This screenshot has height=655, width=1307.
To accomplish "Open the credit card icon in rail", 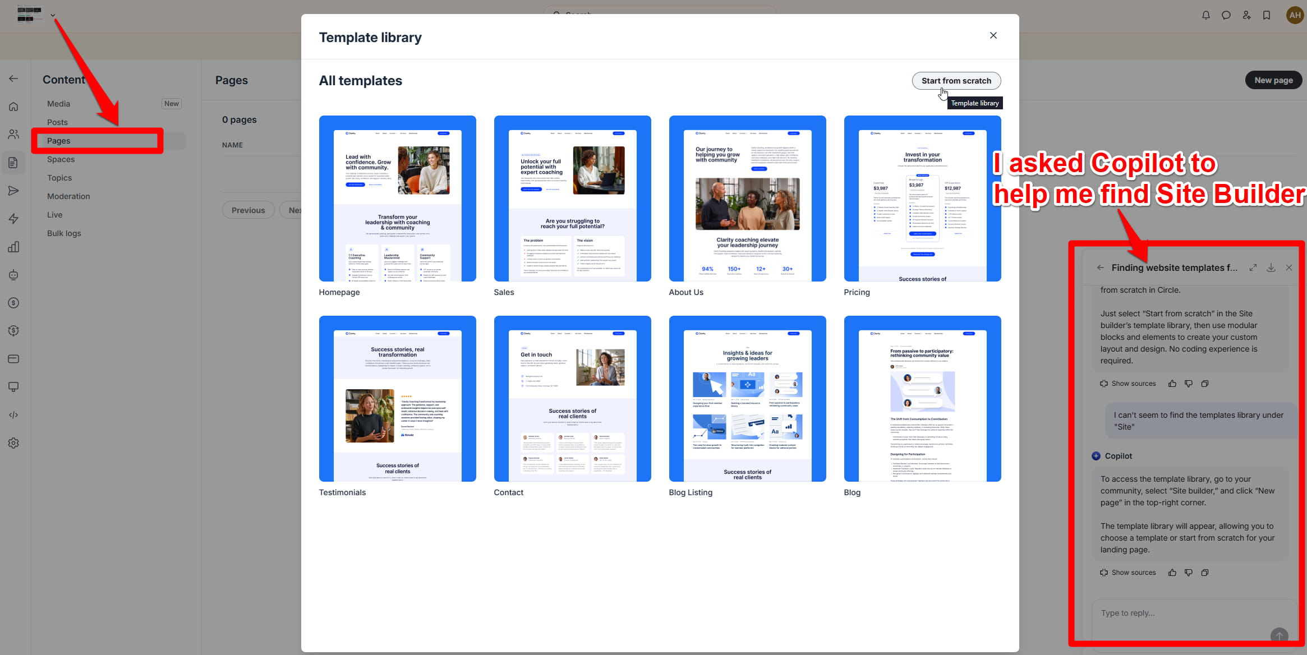I will (x=13, y=359).
